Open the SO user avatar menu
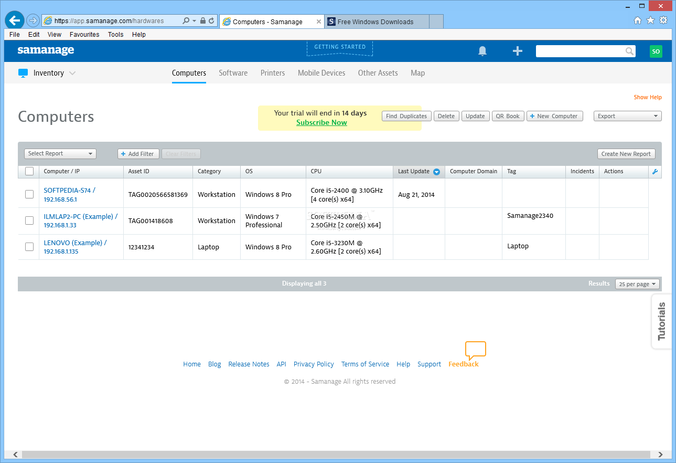The height and width of the screenshot is (463, 676). 656,51
